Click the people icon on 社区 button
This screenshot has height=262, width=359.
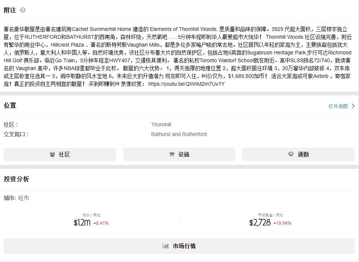[x=52, y=154]
